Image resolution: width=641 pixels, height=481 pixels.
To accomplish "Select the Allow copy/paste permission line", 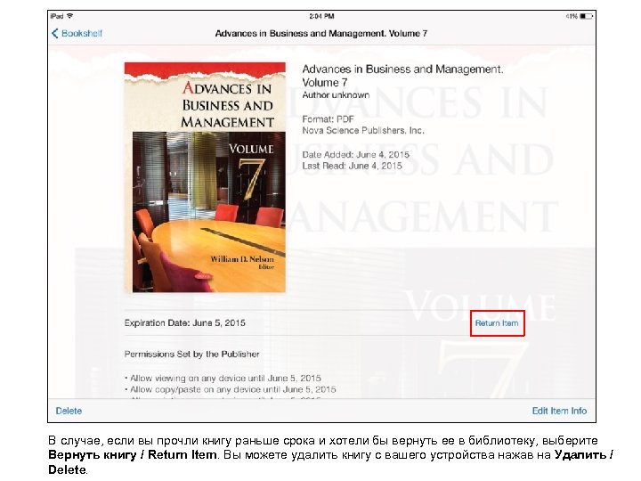I will point(231,389).
